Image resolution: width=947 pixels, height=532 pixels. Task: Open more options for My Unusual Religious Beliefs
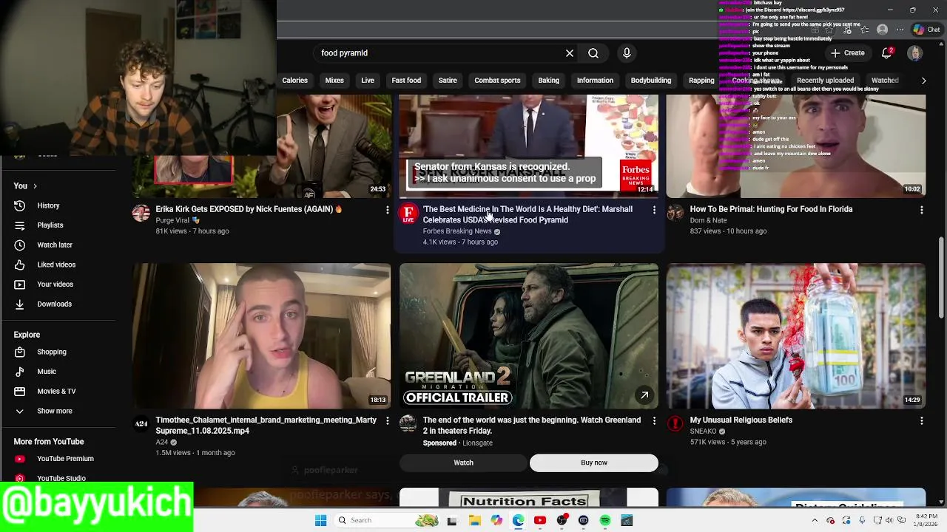click(921, 420)
